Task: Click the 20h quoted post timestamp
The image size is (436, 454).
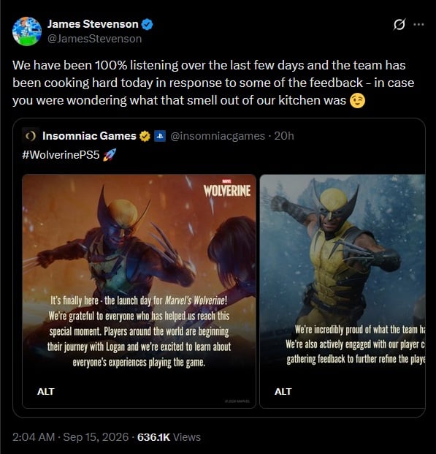Action: click(284, 136)
